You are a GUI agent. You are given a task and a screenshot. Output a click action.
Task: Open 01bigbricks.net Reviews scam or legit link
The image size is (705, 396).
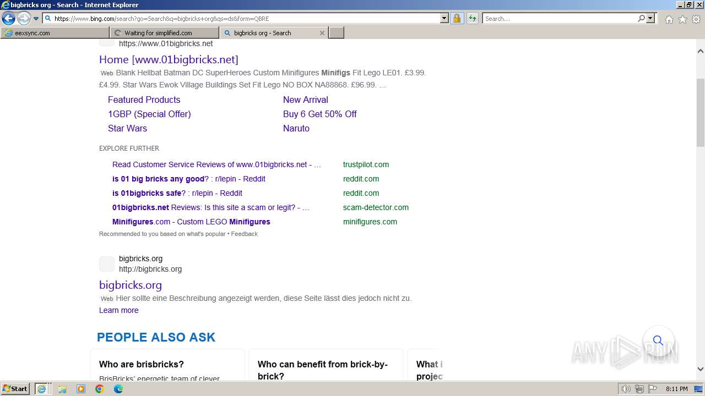[210, 207]
